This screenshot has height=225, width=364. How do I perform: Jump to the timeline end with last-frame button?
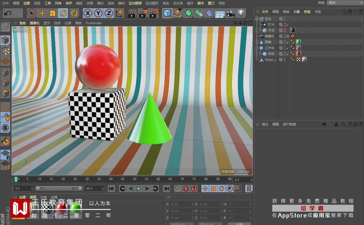(166, 189)
